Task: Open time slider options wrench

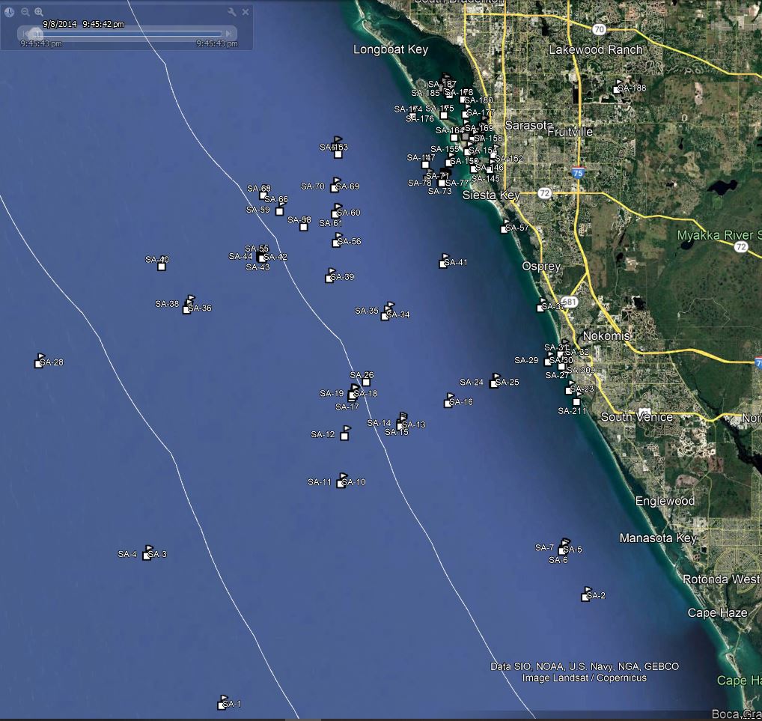Action: point(232,12)
